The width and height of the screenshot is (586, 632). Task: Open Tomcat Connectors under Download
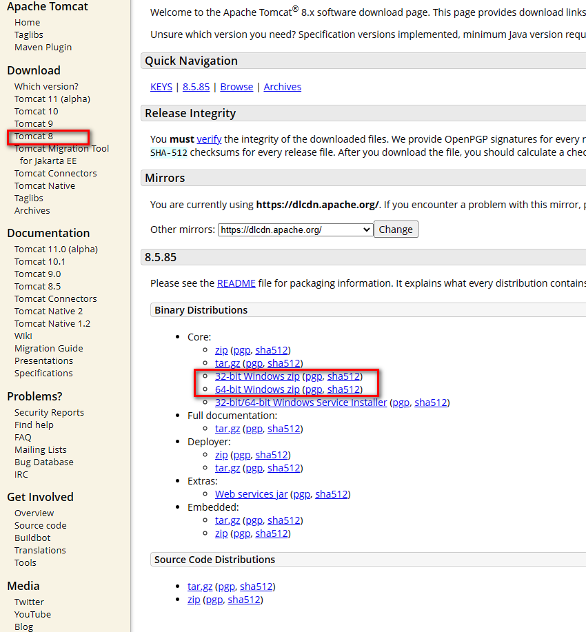(x=56, y=173)
